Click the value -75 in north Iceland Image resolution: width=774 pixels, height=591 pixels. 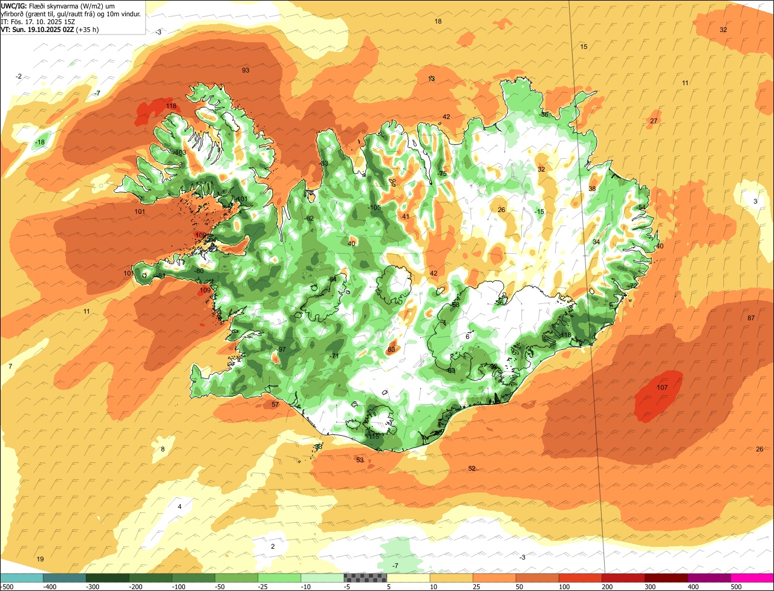pyautogui.click(x=442, y=173)
